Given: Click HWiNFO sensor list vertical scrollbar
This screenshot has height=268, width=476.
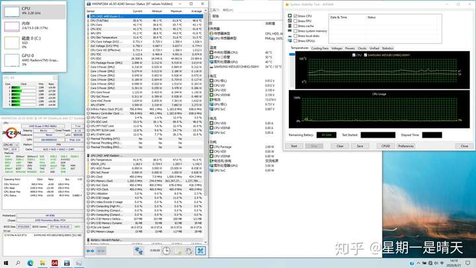Looking at the screenshot, I should pyautogui.click(x=206, y=103).
